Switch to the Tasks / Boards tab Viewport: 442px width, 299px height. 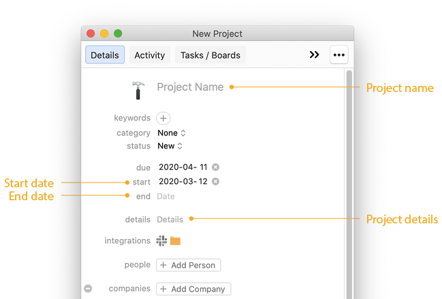(210, 55)
